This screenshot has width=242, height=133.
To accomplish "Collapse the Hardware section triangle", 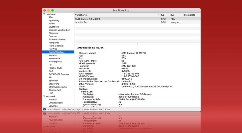I will tap(44, 14).
